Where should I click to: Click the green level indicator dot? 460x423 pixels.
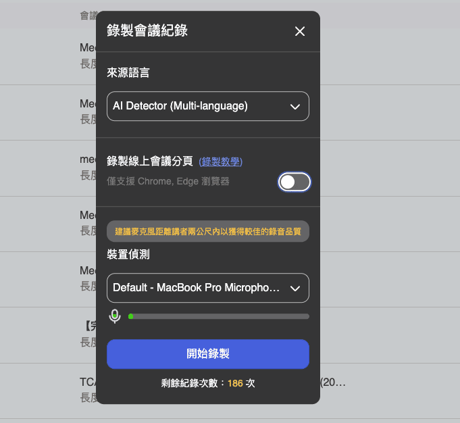tap(131, 316)
